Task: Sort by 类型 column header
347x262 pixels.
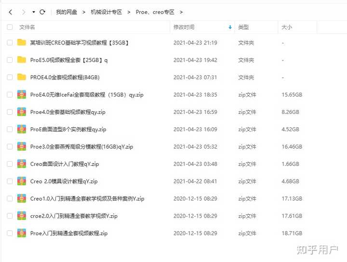Action: 243,27
